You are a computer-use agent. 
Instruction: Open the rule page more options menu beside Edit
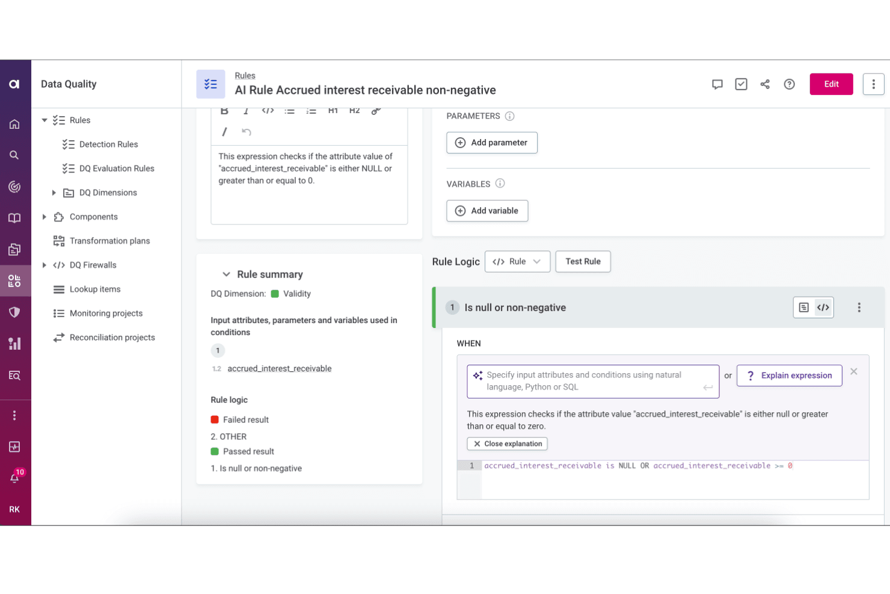pos(874,84)
